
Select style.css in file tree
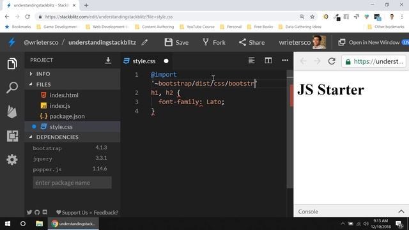72,126
